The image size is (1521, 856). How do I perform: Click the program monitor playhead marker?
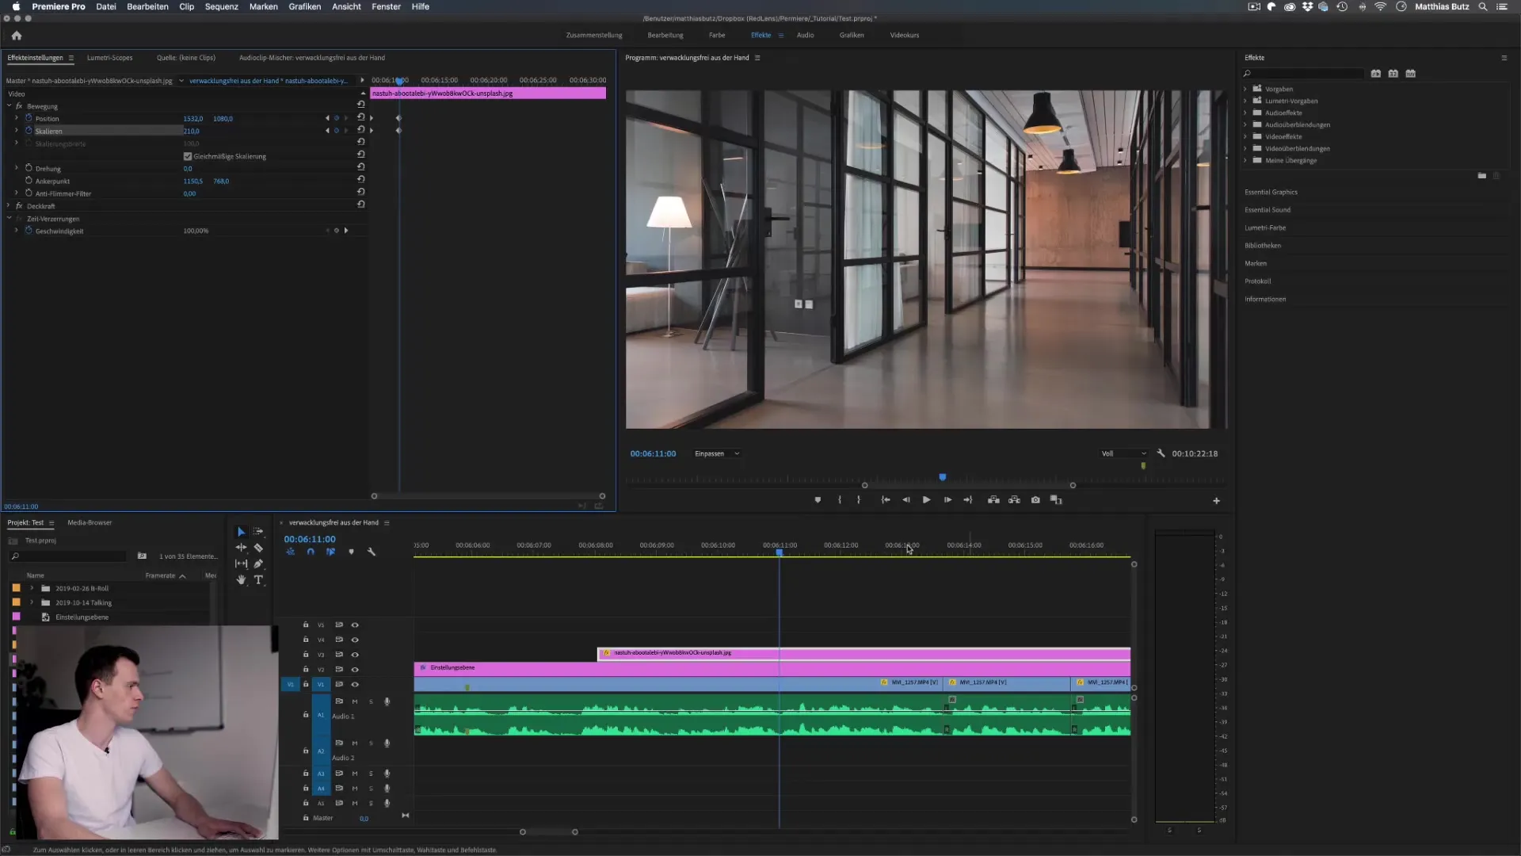(943, 477)
